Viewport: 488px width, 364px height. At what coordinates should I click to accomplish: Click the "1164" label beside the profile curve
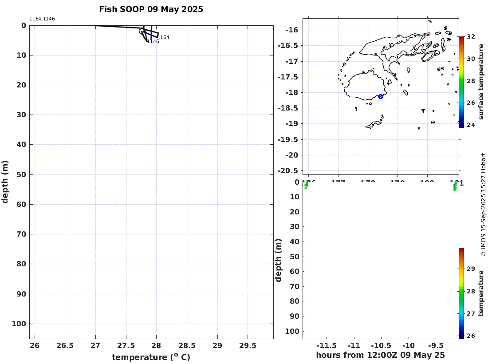(x=163, y=37)
